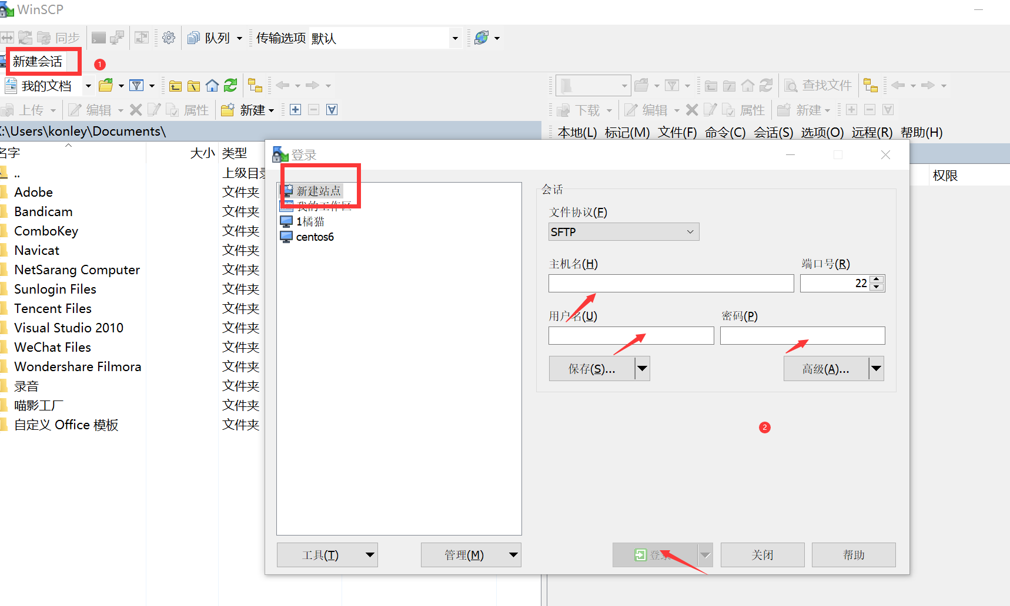
Task: Select the New Site (新建站点) entry
Action: pyautogui.click(x=318, y=191)
